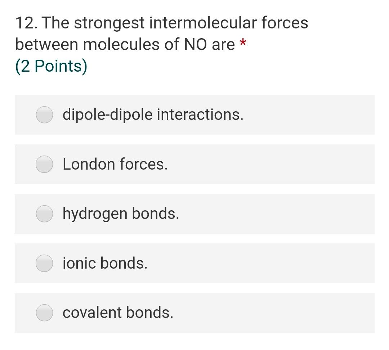Click the ionic bonds option text
This screenshot has width=389, height=350.
tap(105, 263)
